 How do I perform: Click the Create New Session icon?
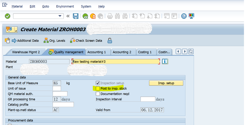[x=167, y=16]
